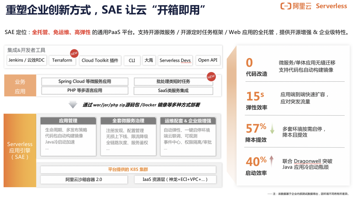Open the Serverless Devs box
This screenshot has height=197, width=353.
pos(175,61)
